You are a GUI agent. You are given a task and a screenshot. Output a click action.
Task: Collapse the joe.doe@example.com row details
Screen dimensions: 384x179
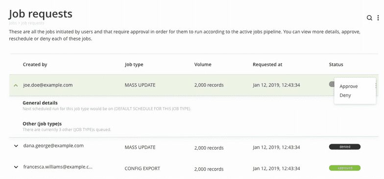16,85
